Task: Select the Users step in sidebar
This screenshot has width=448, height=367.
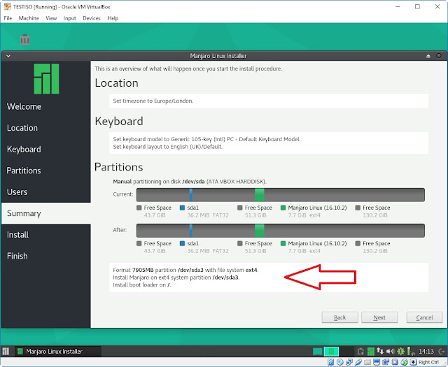Action: tap(46, 192)
